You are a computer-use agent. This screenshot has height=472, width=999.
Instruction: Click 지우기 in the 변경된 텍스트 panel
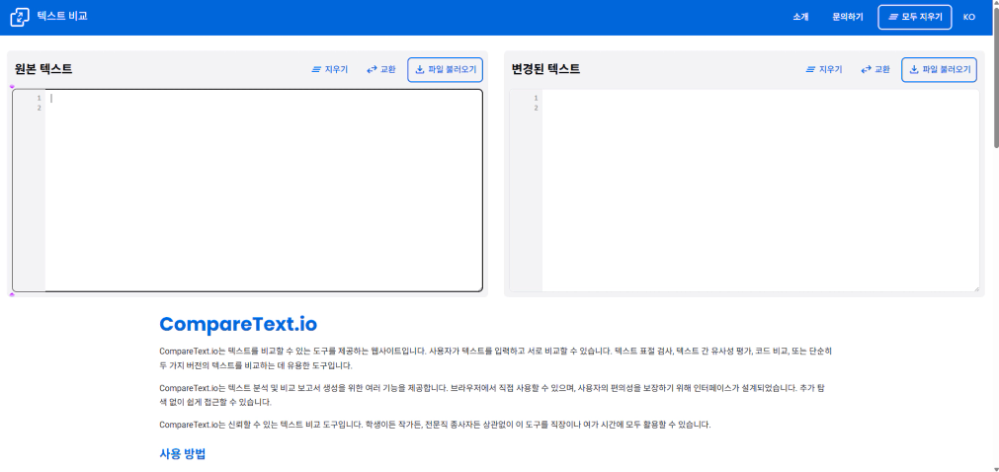[x=824, y=69]
